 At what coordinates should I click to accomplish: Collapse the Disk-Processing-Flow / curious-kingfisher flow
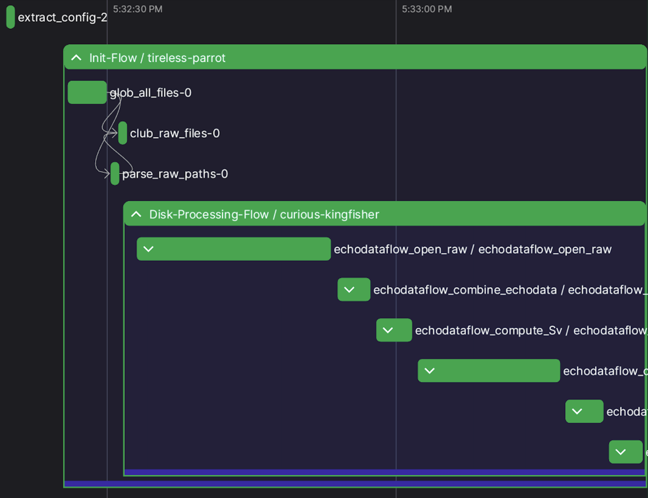136,214
